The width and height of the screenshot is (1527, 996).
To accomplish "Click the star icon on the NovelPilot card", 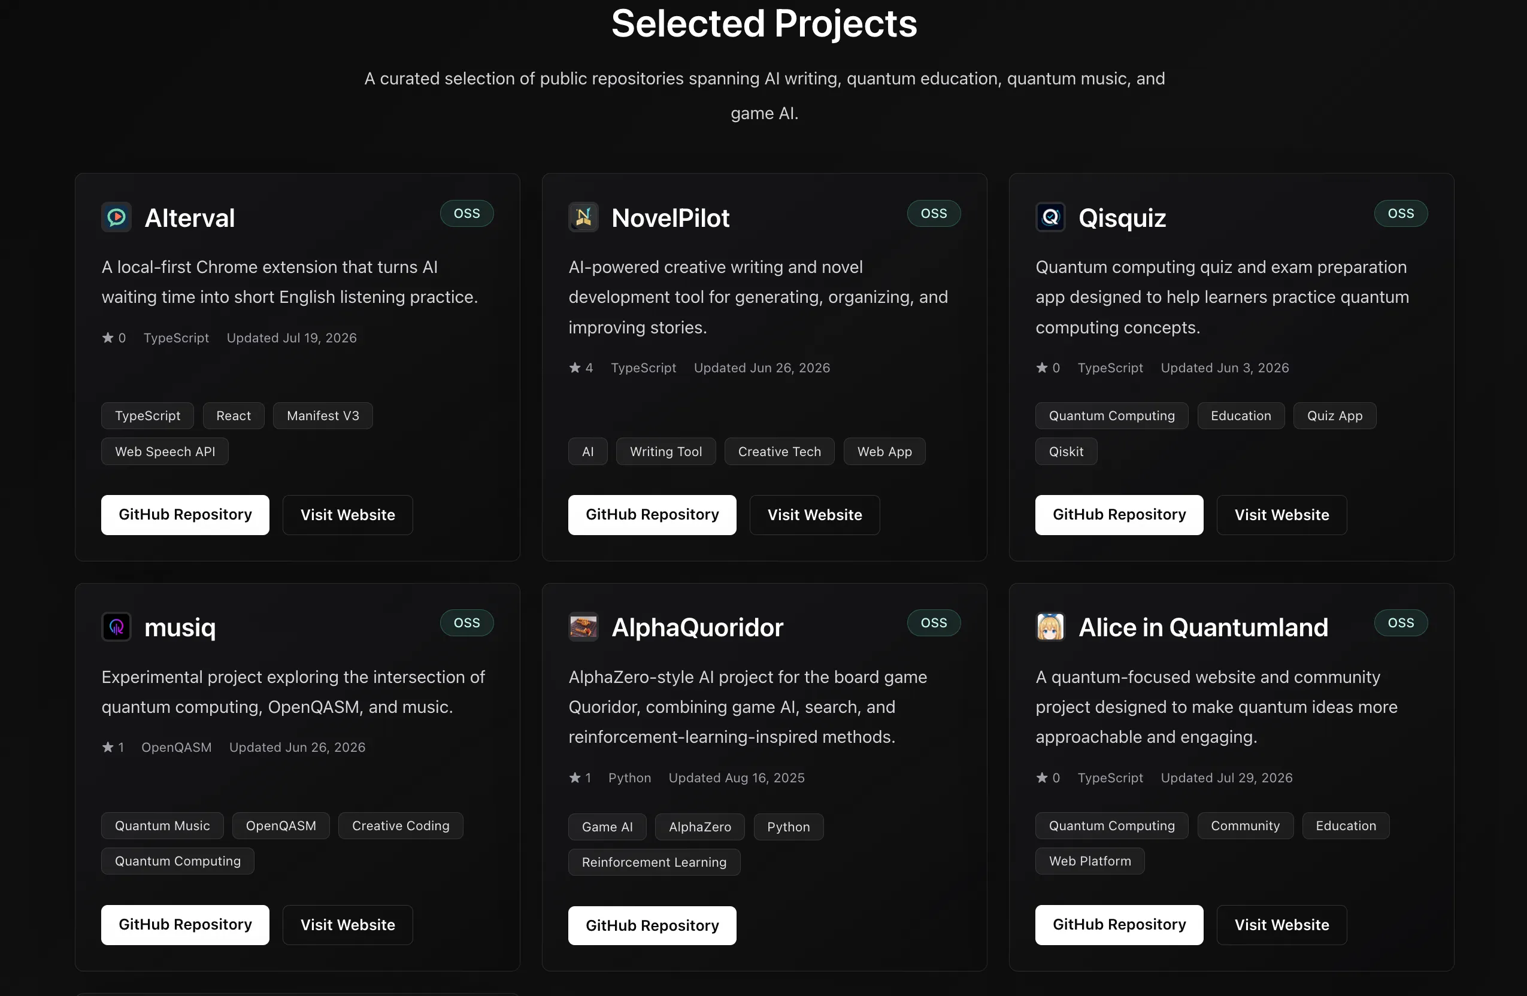I will point(575,368).
